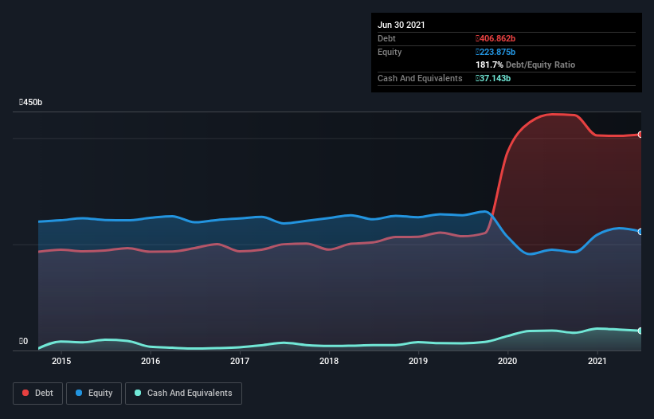
Task: Click the Jun 30 2021 tooltip date
Action: tap(401, 25)
